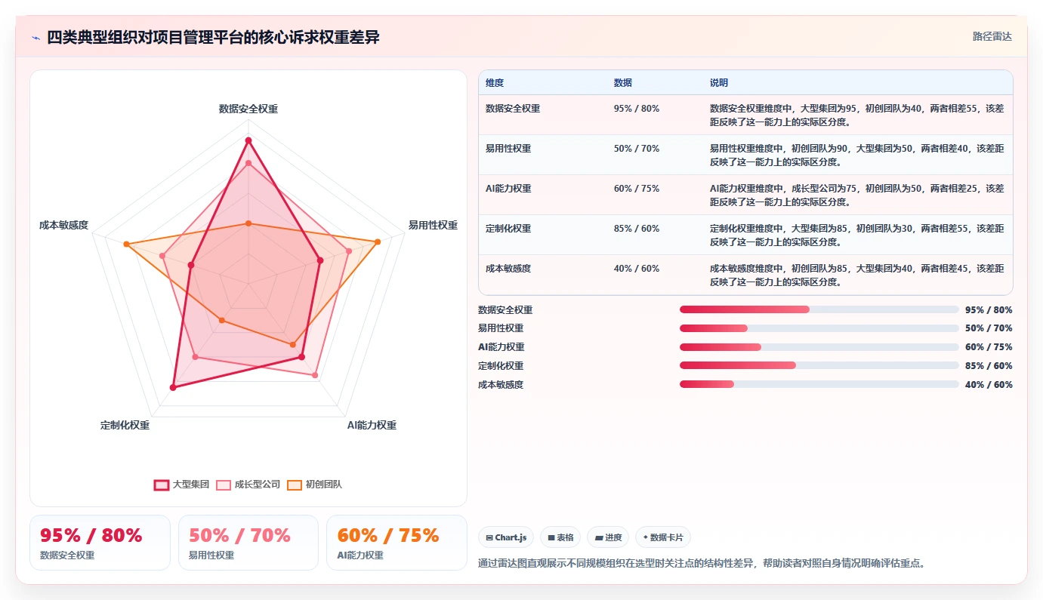Click the 初创团队 data point on 成本敏感度 axis
The width and height of the screenshot is (1043, 600).
click(126, 244)
